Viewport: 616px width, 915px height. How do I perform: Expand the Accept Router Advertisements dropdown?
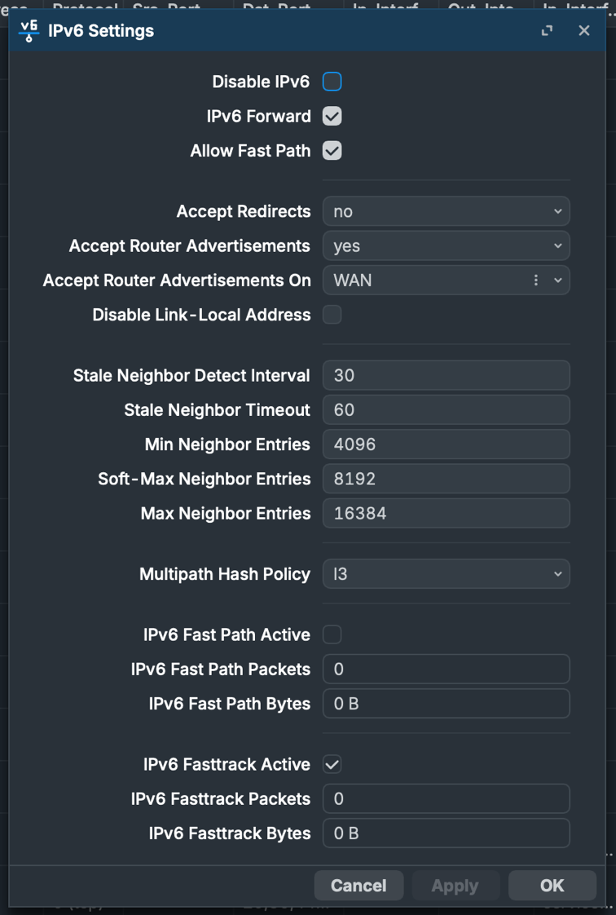447,246
